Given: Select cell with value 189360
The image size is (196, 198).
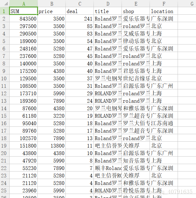Looking at the screenshot, I should [x=23, y=101].
